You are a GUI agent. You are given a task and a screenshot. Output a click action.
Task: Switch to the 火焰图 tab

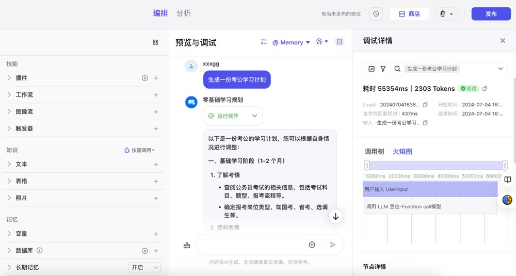402,151
